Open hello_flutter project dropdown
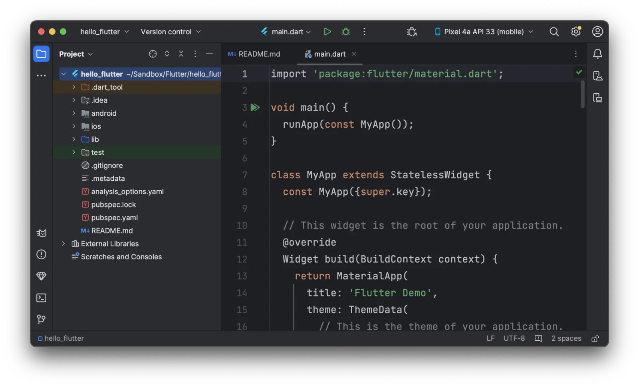Screen dimensions: 639x387 tap(105, 32)
